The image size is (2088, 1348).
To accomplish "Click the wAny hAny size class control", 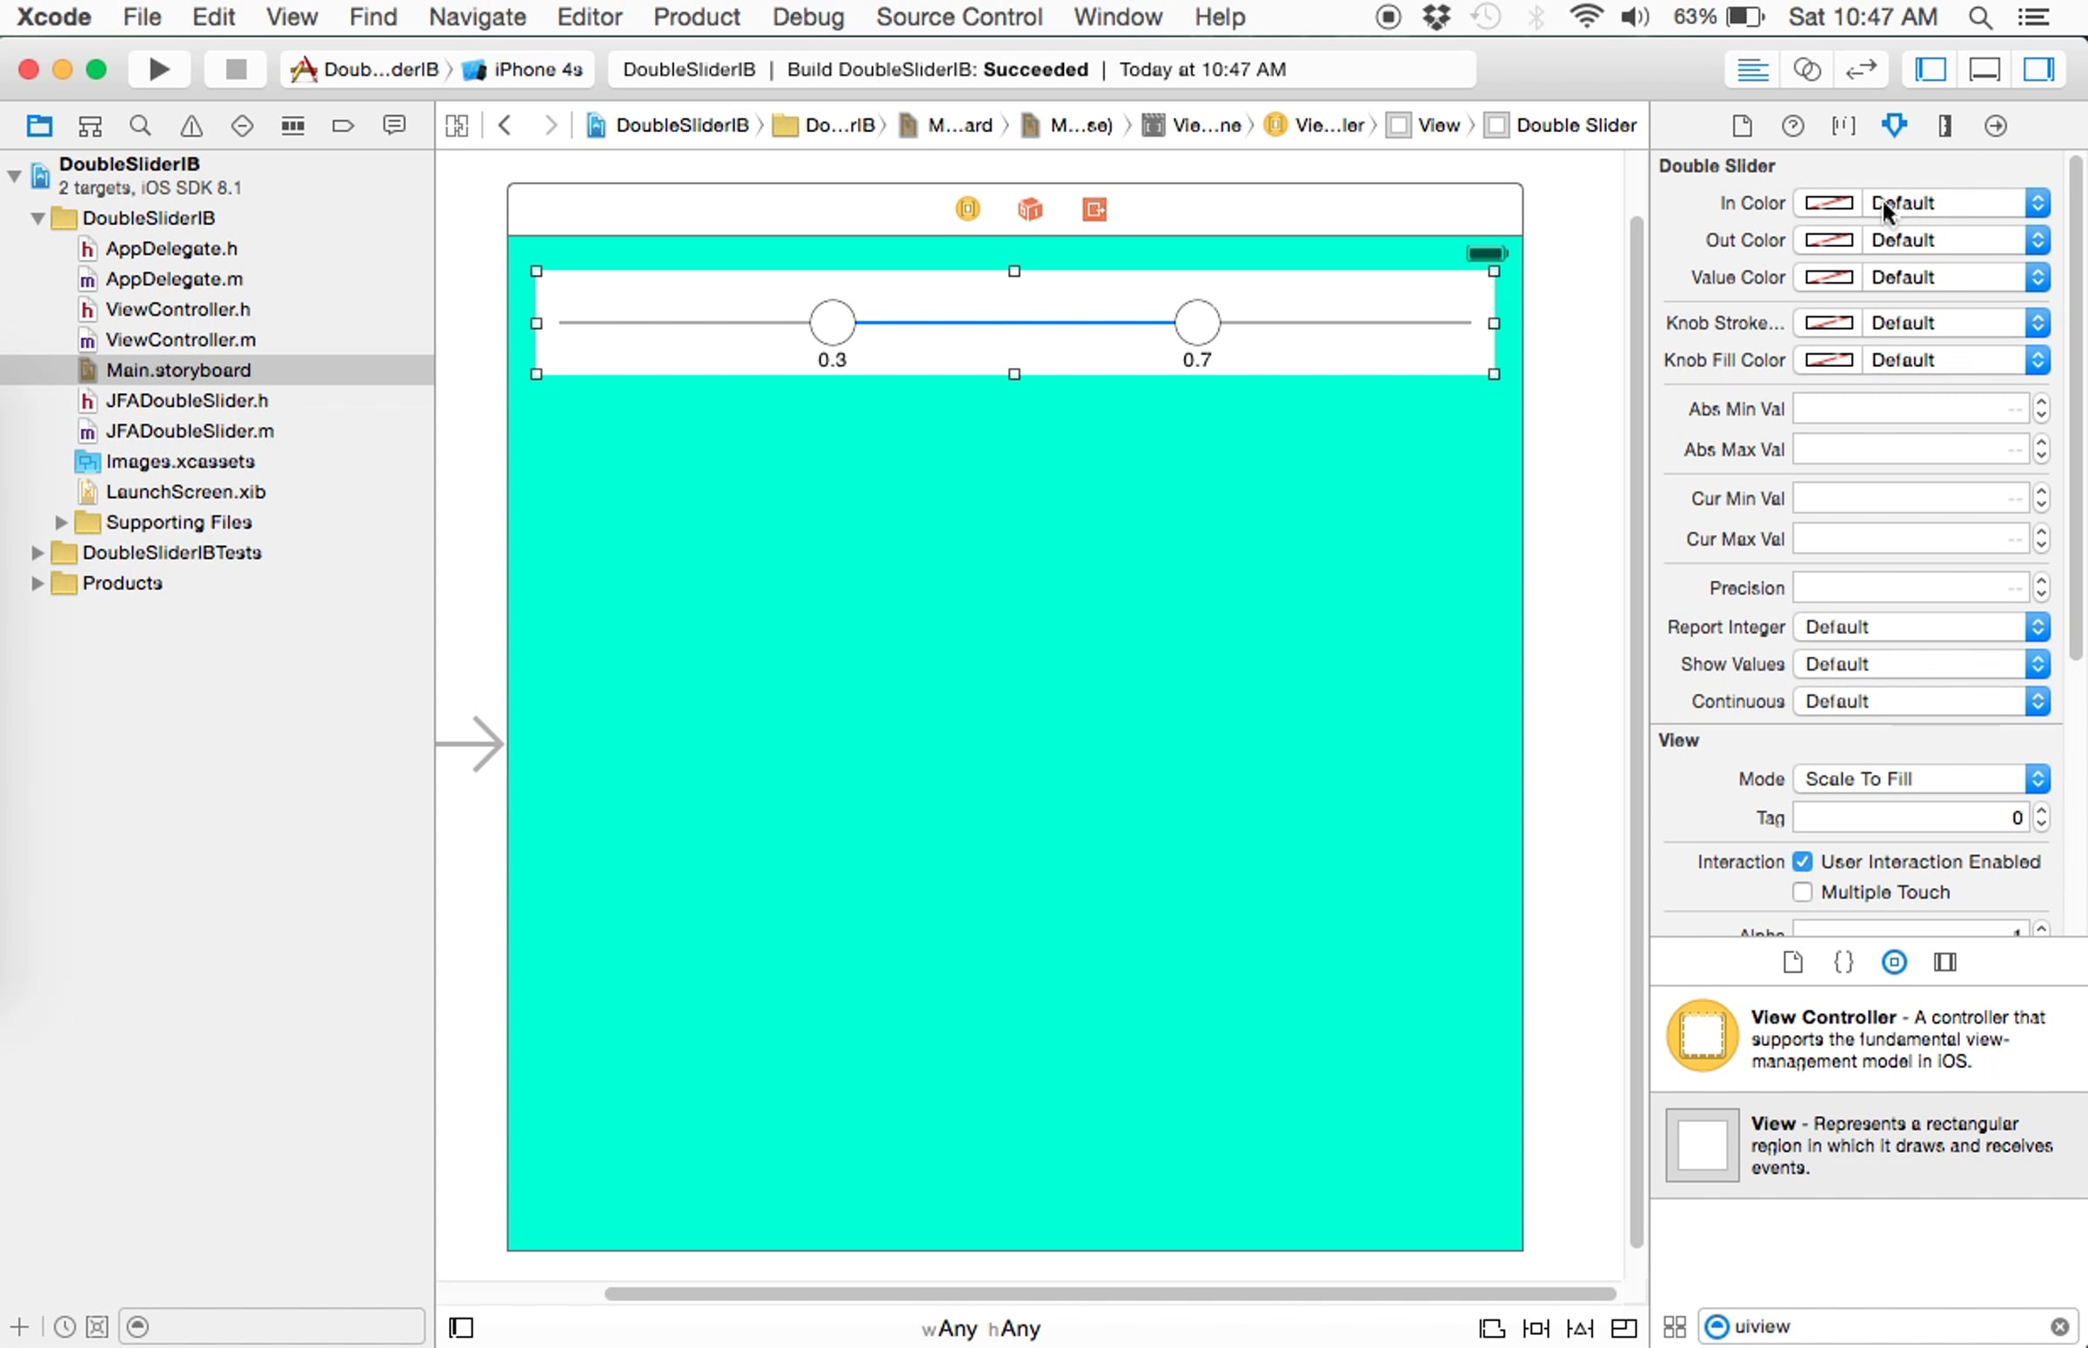I will [981, 1330].
